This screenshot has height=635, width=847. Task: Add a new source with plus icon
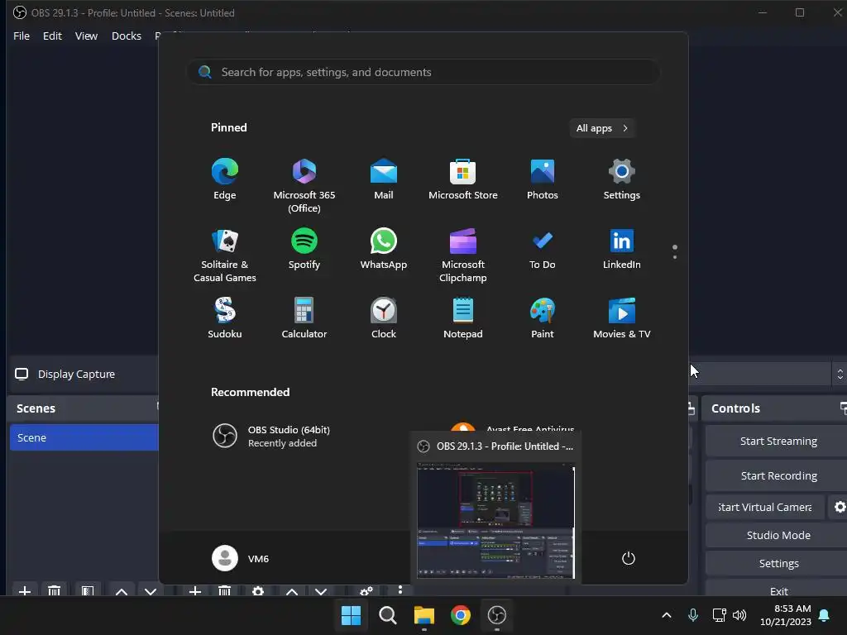click(195, 590)
